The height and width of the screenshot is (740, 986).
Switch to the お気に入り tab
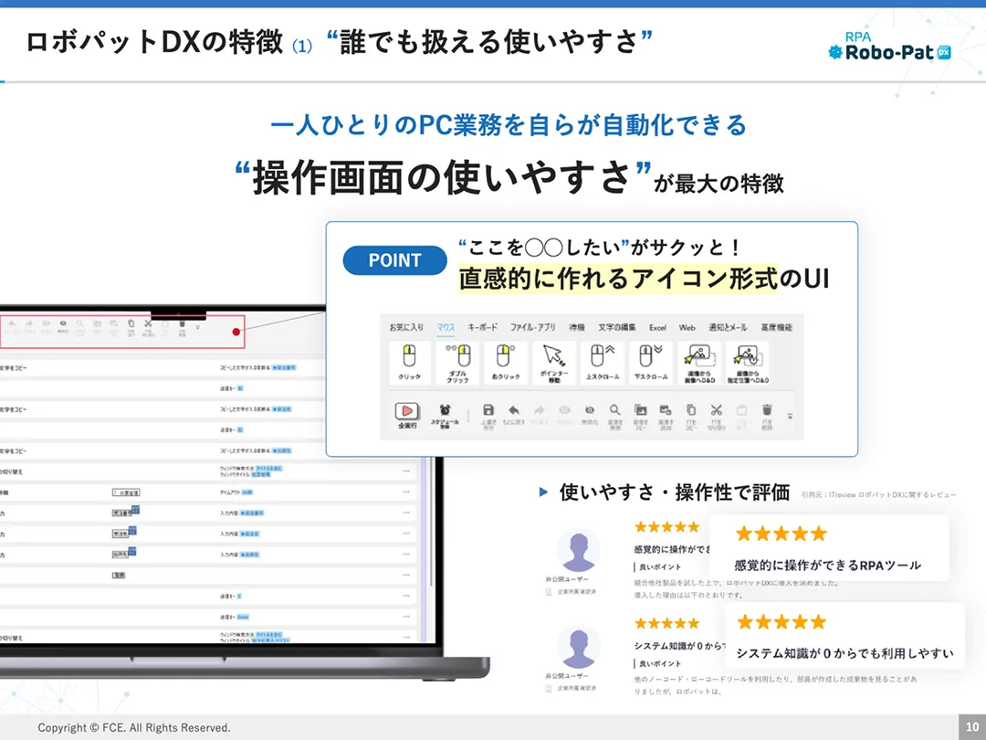[406, 327]
